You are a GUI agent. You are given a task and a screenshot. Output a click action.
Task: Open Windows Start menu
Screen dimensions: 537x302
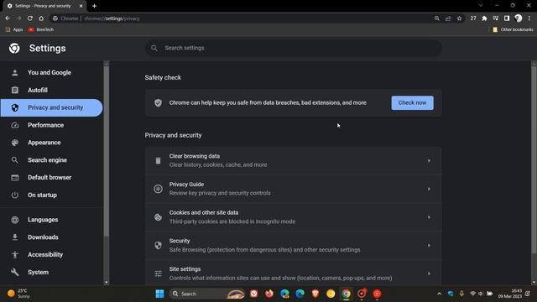pyautogui.click(x=159, y=294)
